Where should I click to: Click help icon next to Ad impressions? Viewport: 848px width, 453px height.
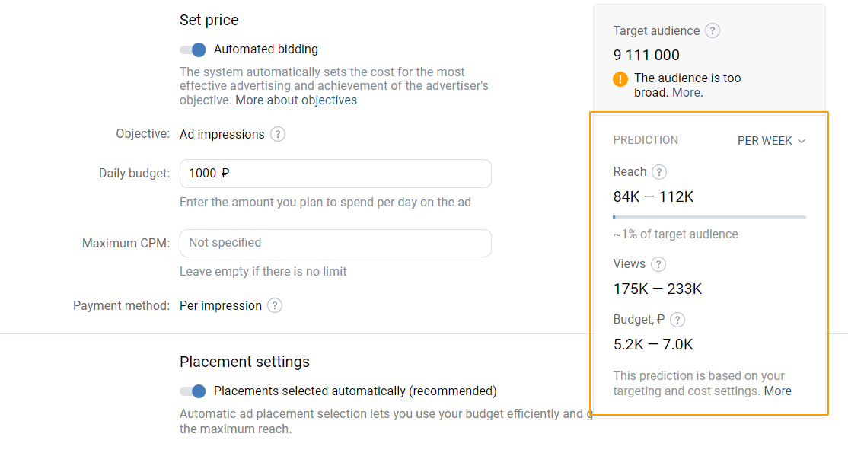(x=277, y=134)
